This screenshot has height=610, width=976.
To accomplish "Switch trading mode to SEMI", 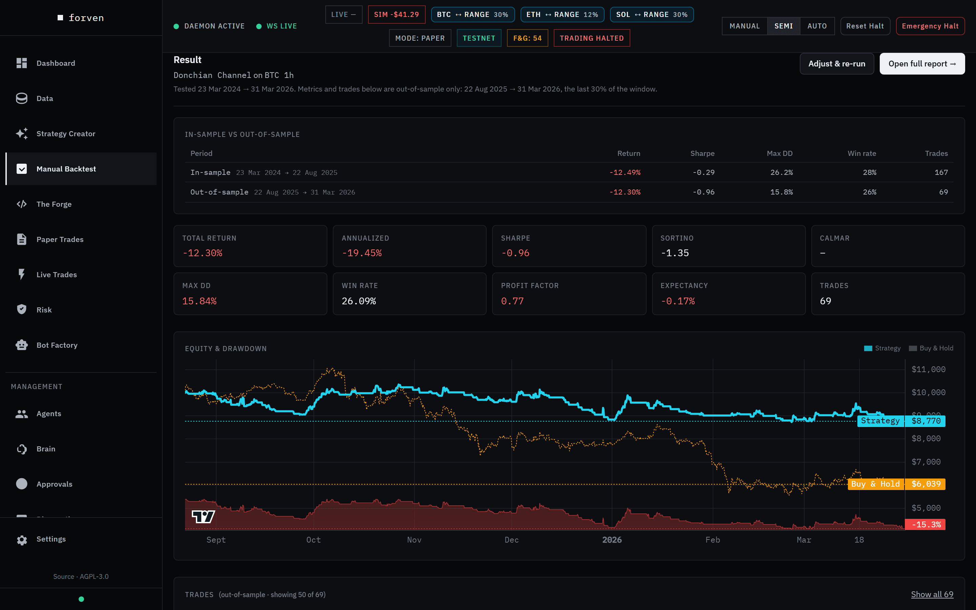I will (x=783, y=26).
